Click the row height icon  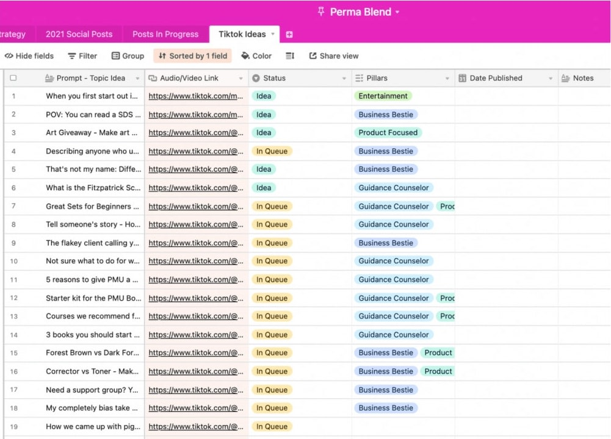[290, 55]
